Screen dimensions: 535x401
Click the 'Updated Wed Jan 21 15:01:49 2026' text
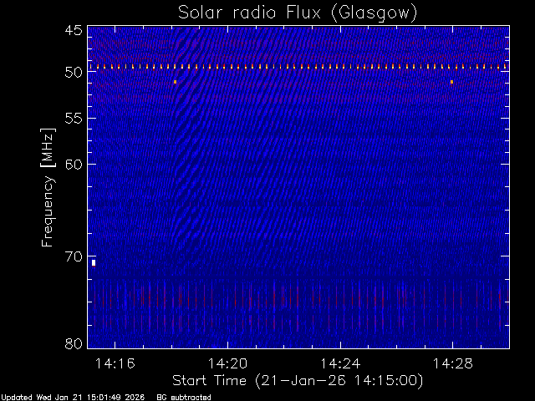[73, 398]
